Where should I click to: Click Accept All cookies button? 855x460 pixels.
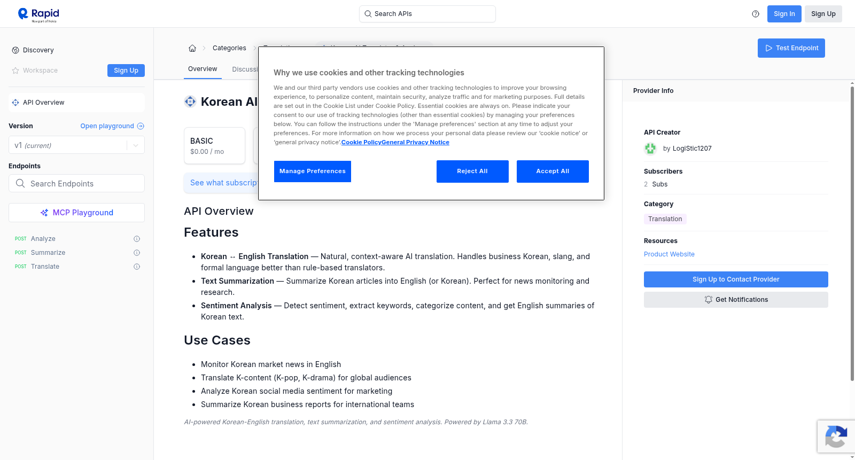tap(553, 171)
